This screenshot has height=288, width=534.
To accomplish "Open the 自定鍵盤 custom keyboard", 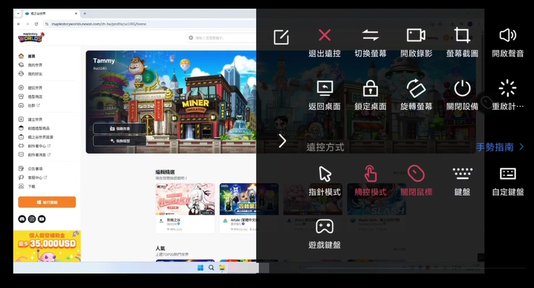I will pos(508,174).
